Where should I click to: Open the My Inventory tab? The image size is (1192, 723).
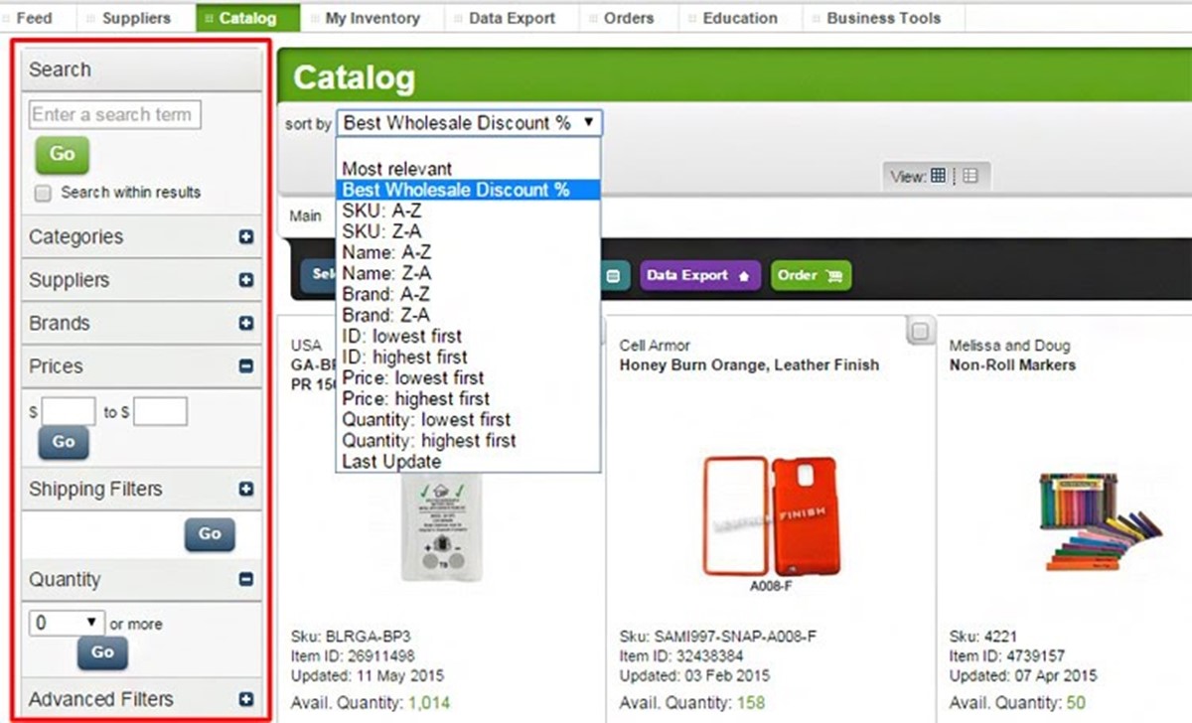pos(372,18)
